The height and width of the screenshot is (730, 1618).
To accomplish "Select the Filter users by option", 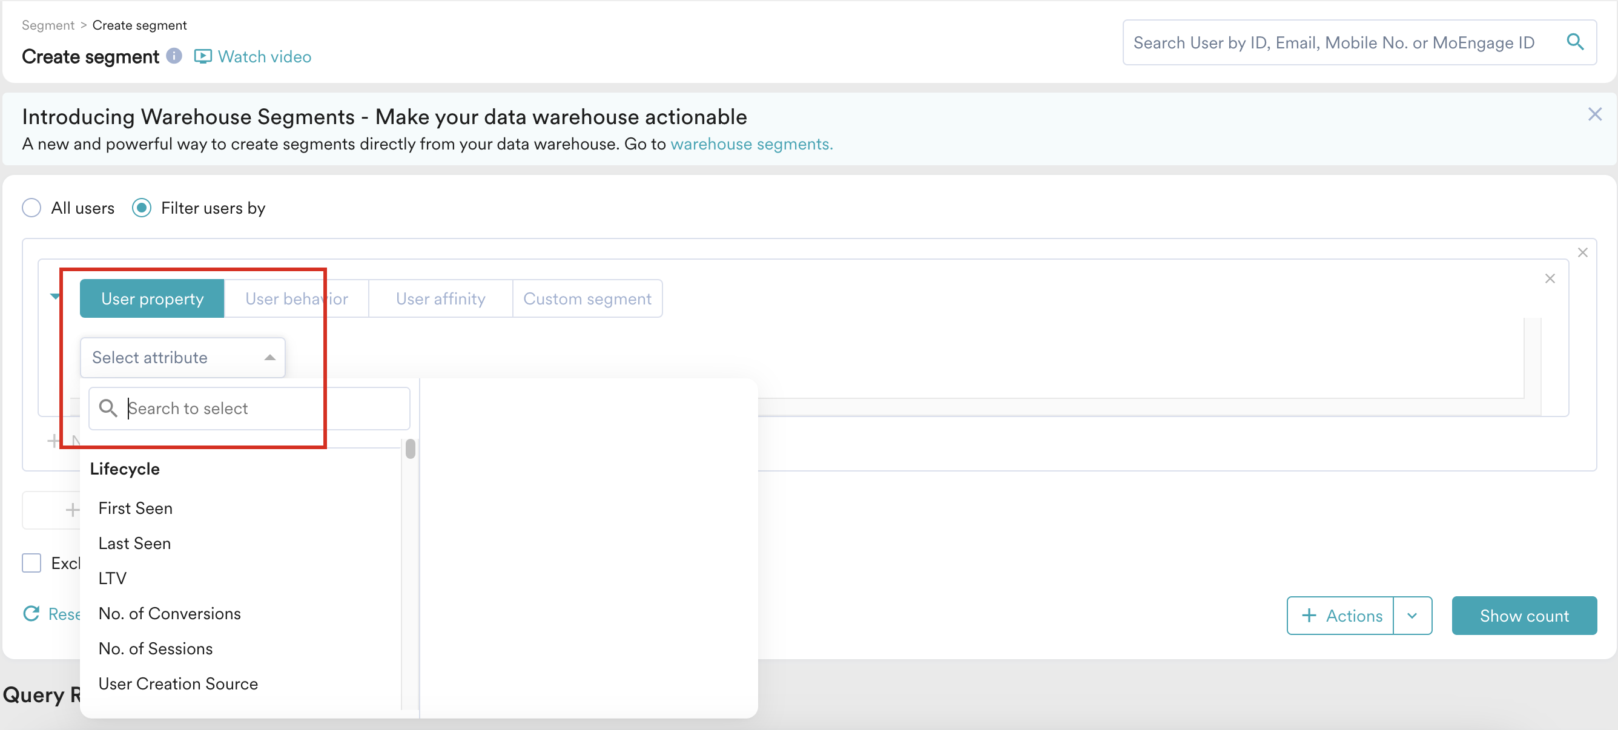I will (142, 208).
